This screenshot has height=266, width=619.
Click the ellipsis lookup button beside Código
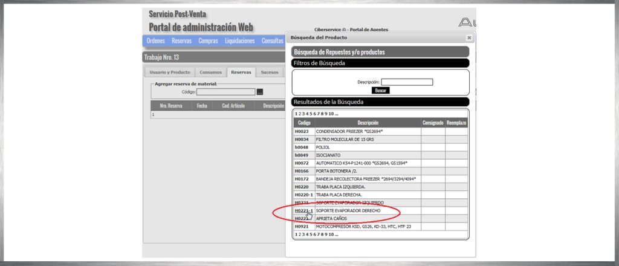(x=260, y=92)
